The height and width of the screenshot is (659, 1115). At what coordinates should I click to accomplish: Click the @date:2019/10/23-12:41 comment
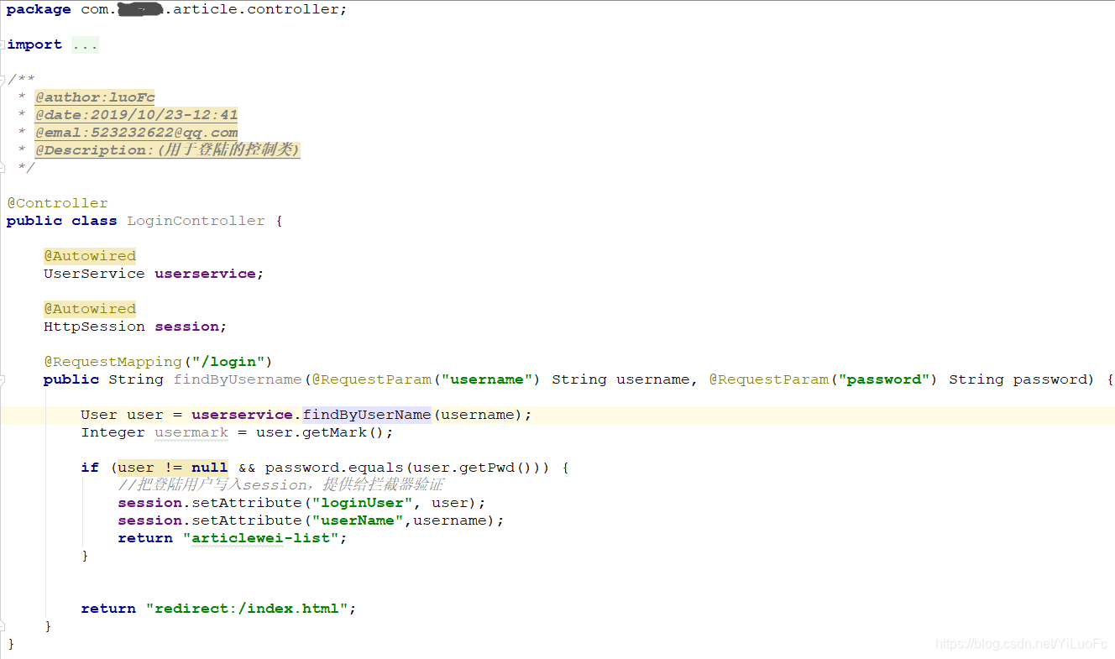coord(137,115)
